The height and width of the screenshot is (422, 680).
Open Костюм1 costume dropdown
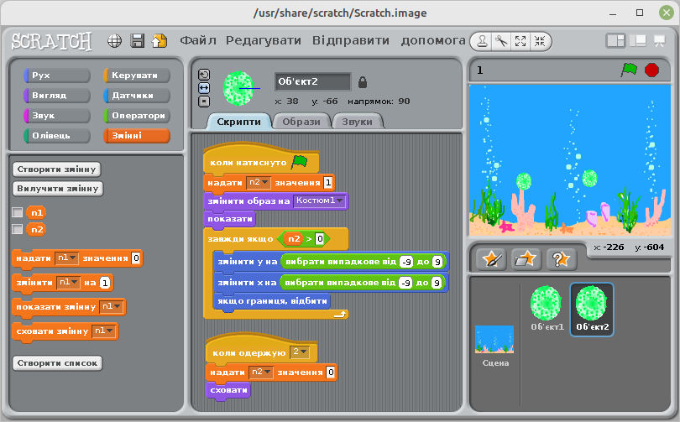point(320,201)
